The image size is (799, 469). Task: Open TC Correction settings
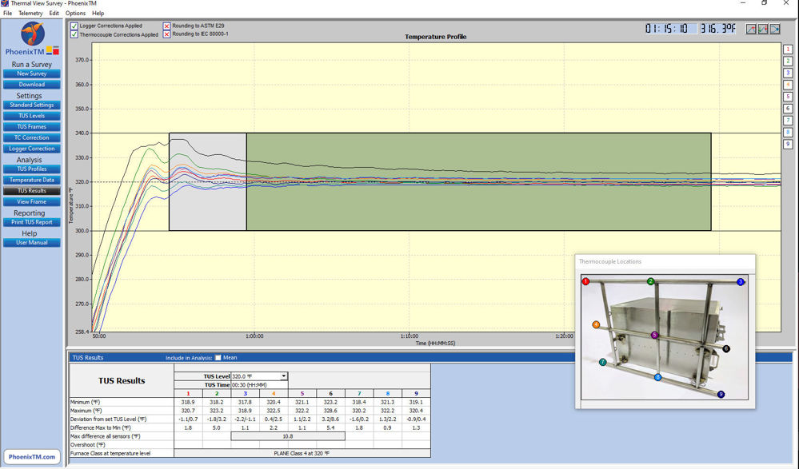[32, 138]
